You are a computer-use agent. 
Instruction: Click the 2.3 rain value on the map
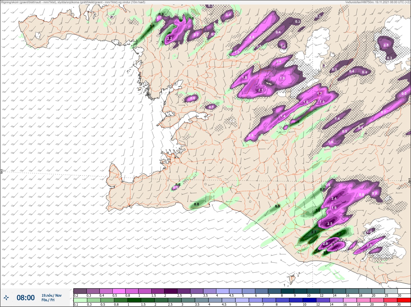click(x=314, y=232)
